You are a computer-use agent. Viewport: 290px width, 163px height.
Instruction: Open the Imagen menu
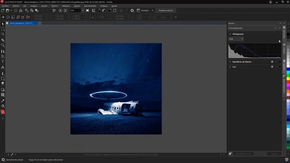[x=34, y=6]
